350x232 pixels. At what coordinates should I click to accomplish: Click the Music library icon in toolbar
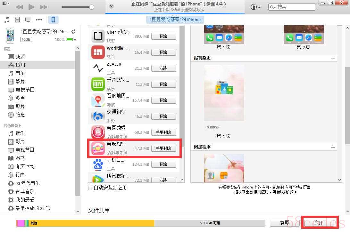click(7, 20)
